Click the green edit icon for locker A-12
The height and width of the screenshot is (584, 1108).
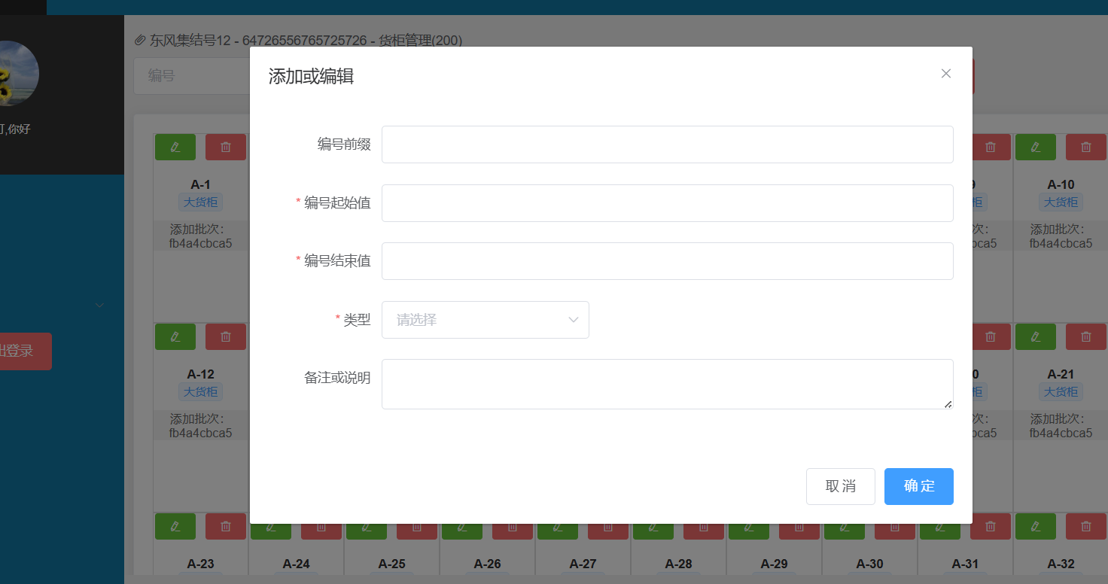coord(175,336)
